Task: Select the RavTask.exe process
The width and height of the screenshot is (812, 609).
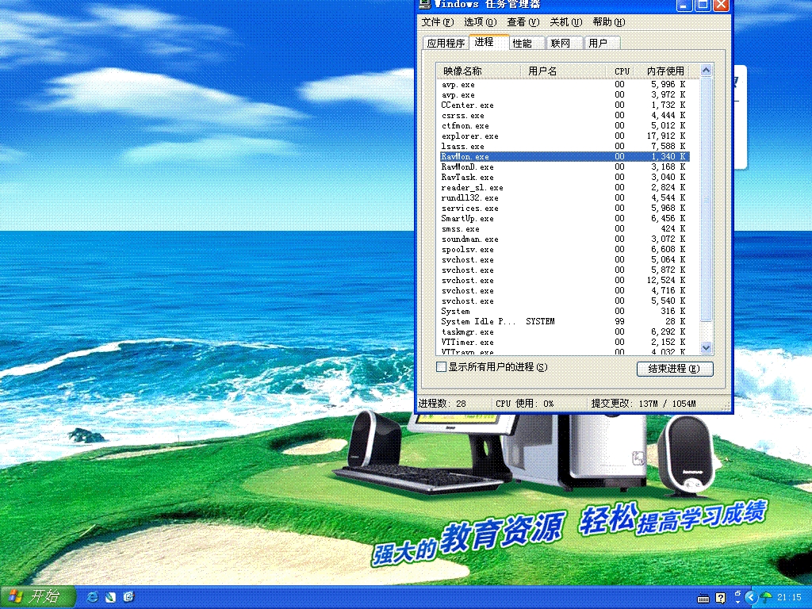Action: (565, 177)
